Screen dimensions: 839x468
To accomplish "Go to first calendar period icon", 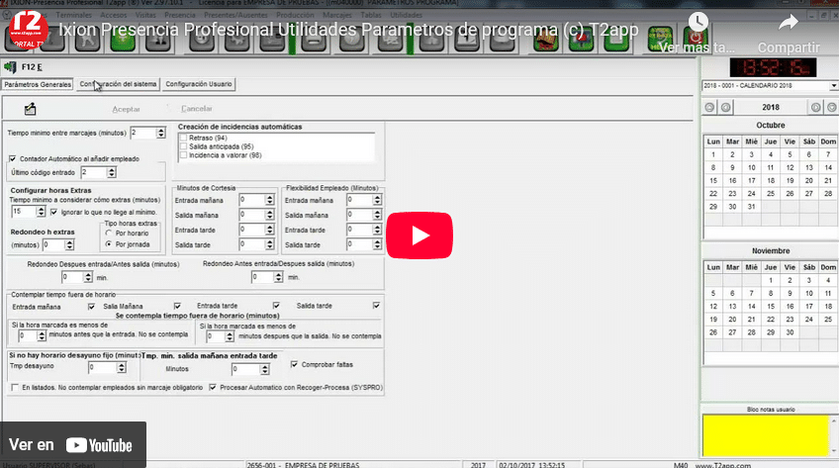I will (709, 108).
